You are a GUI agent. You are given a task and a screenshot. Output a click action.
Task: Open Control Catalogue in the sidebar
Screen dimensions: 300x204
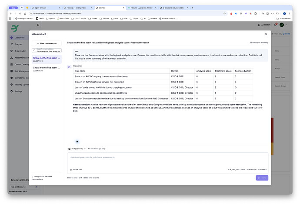point(19,64)
